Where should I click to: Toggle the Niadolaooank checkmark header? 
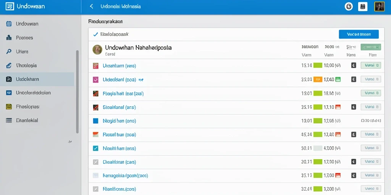[x=95, y=34]
